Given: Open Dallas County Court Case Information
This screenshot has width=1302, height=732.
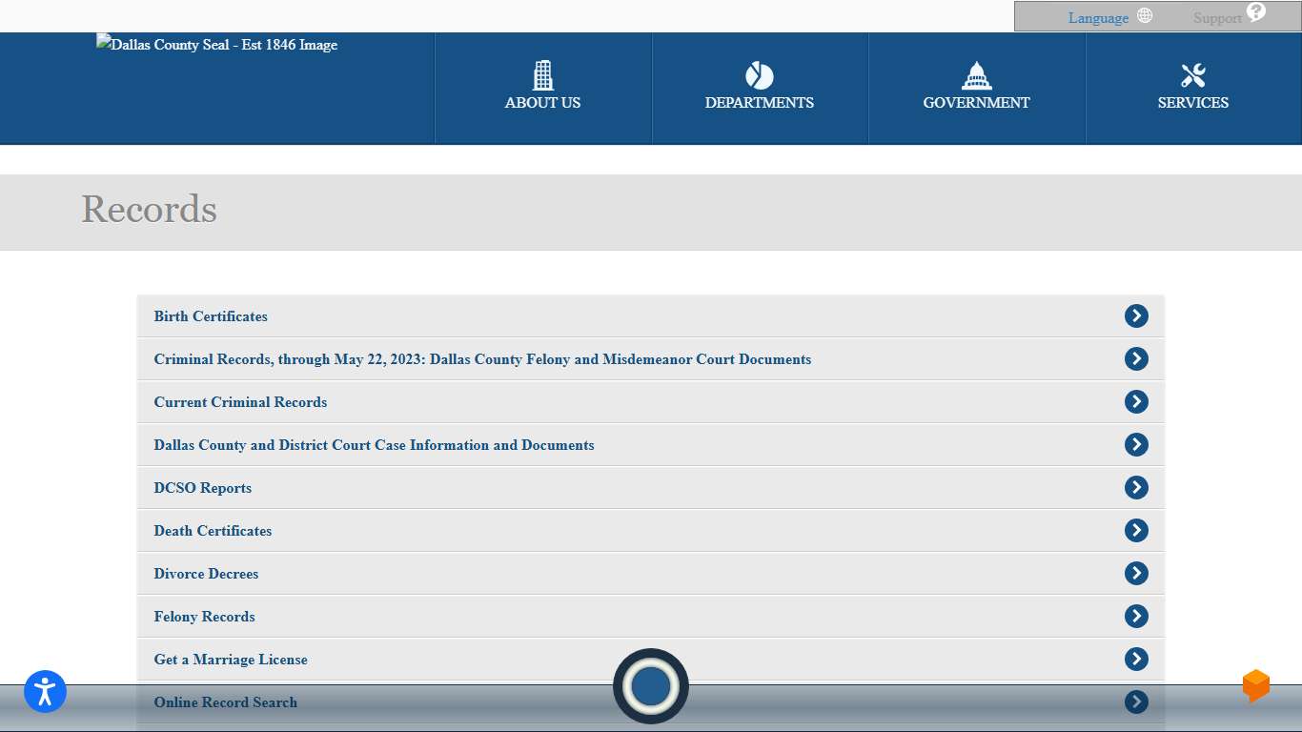Looking at the screenshot, I should (x=374, y=445).
